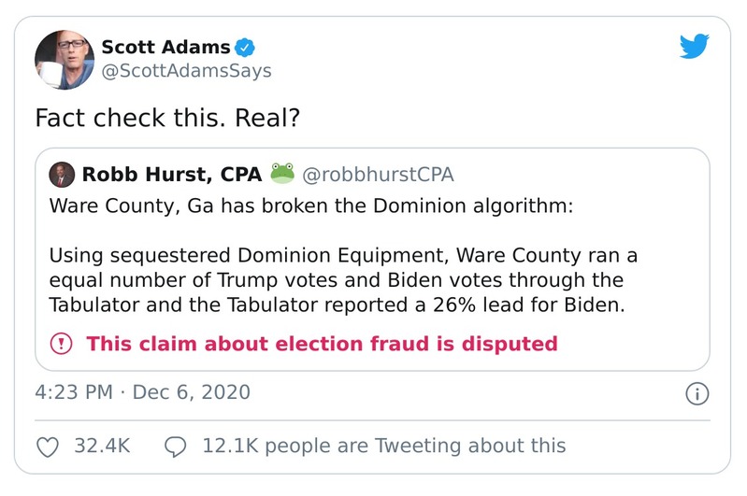Click the heart like icon

(47, 446)
